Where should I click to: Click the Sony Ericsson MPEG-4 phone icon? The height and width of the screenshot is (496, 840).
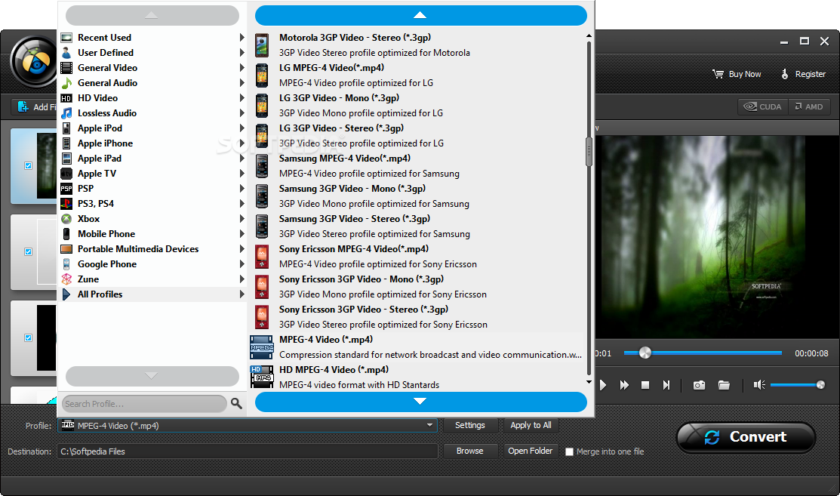pos(261,257)
